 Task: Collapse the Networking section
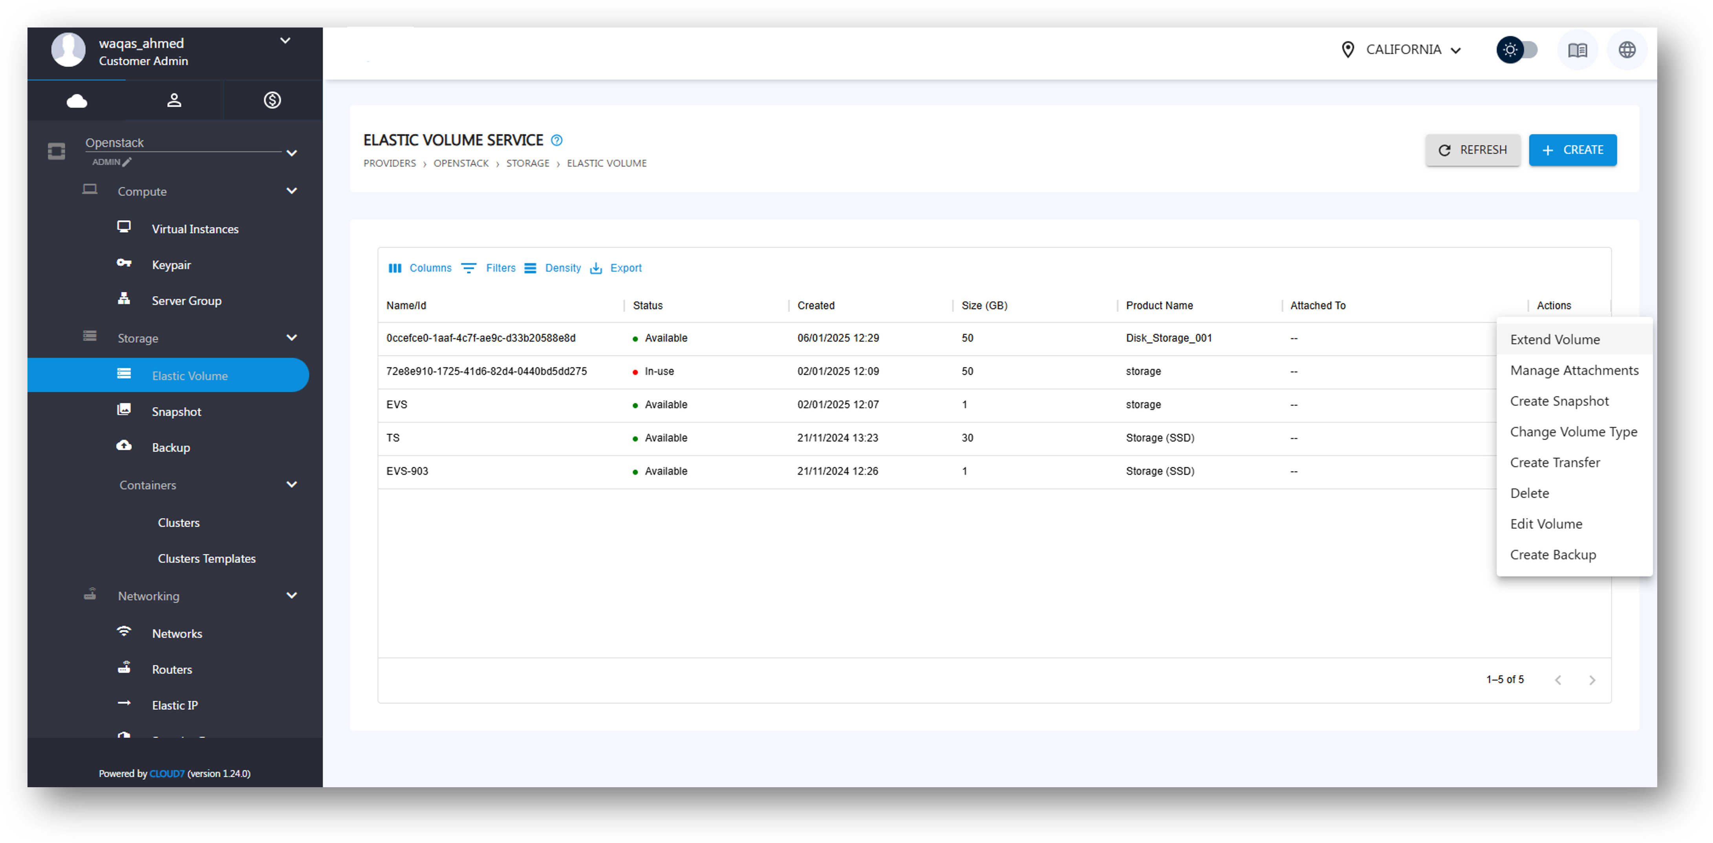[x=291, y=596]
